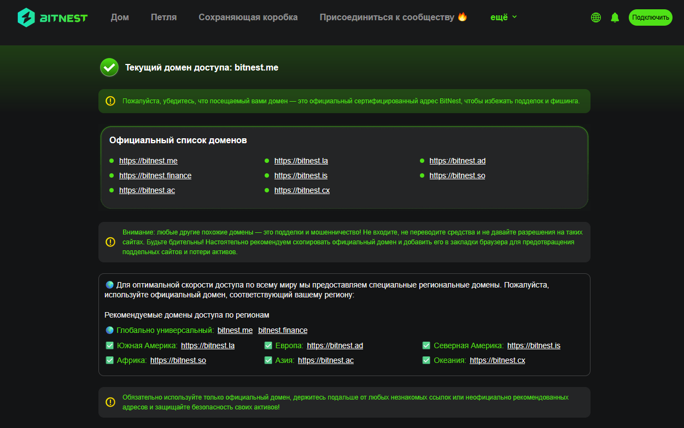Image resolution: width=684 pixels, height=428 pixels.
Task: Open the Петля menu item
Action: click(163, 17)
